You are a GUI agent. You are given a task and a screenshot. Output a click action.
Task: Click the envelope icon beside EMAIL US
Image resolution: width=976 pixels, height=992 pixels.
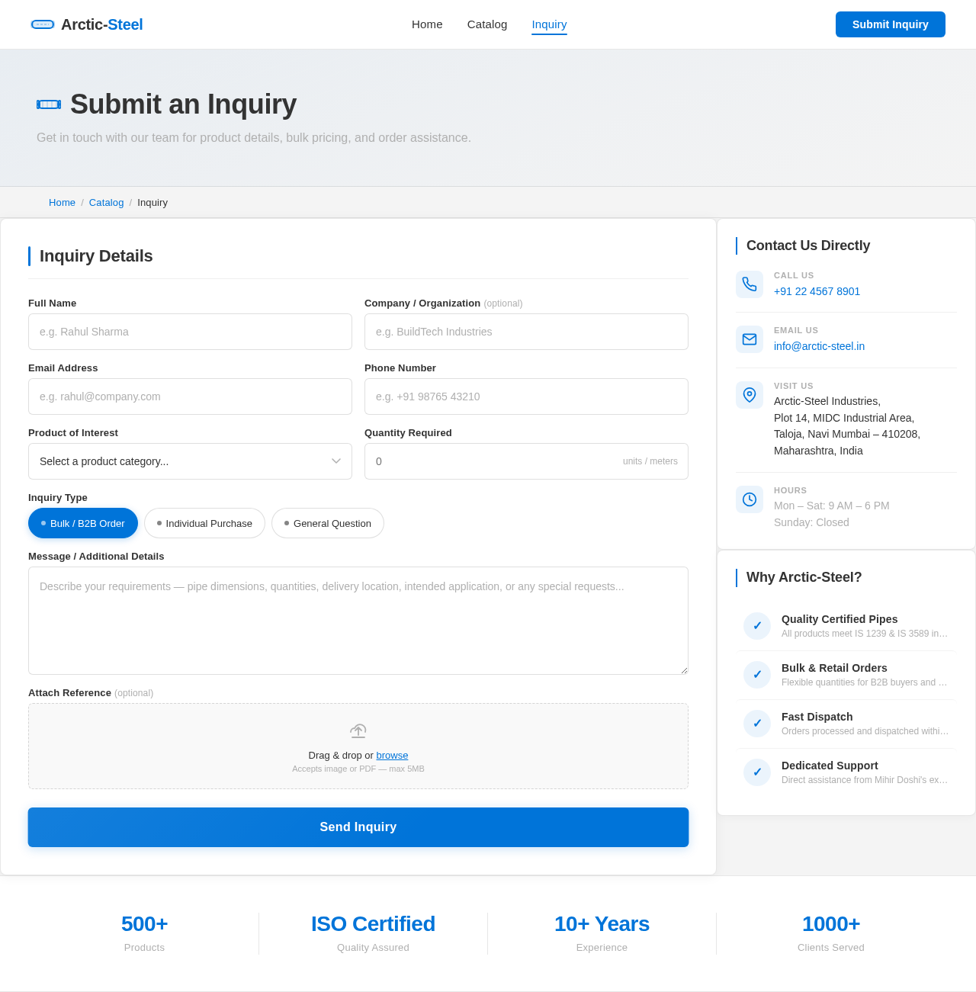pyautogui.click(x=749, y=340)
